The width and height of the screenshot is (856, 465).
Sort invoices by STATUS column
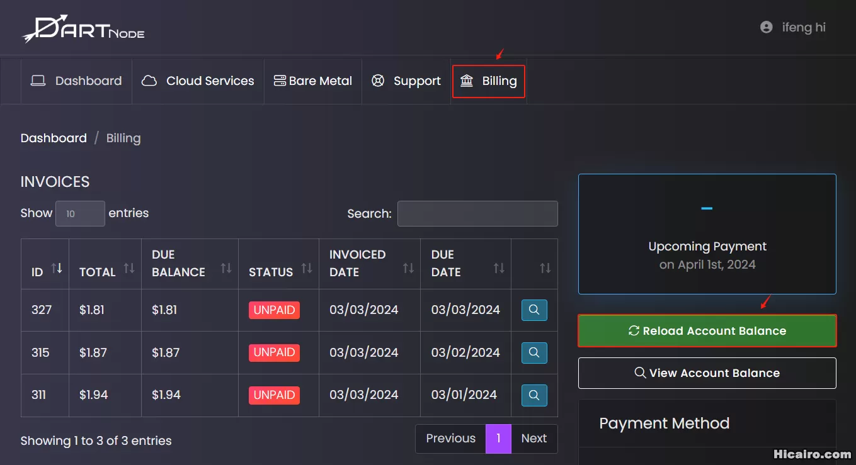[278, 264]
